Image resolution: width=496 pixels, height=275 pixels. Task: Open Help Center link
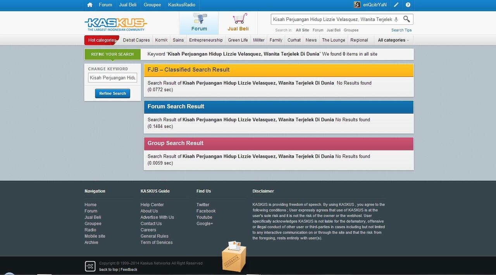pyautogui.click(x=152, y=205)
